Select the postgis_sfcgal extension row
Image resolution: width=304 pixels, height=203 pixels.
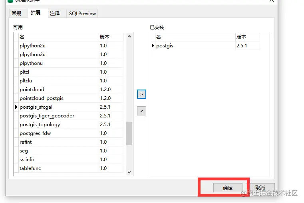click(68, 107)
